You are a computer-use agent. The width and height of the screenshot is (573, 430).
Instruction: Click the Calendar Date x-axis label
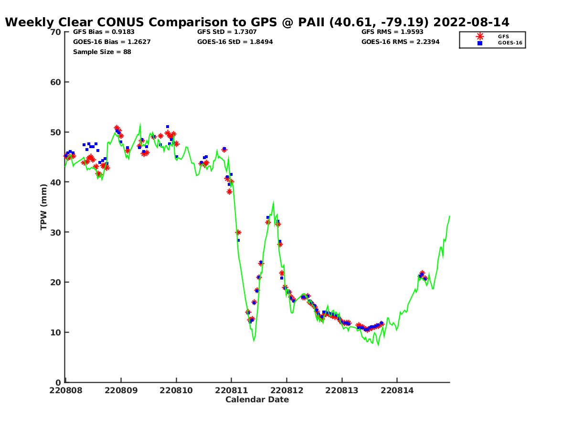point(257,399)
